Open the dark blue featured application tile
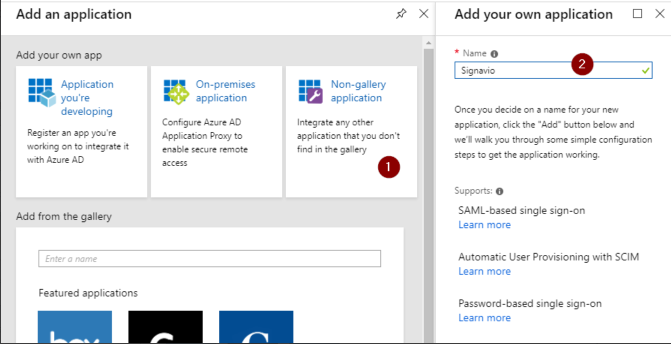 [256, 327]
